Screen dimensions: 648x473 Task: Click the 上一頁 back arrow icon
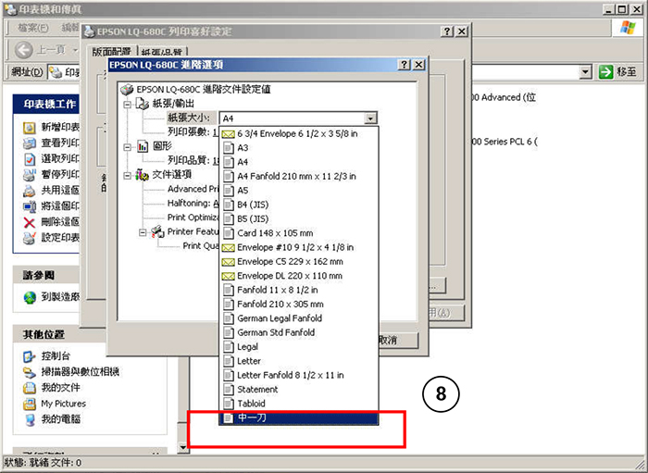click(x=23, y=50)
